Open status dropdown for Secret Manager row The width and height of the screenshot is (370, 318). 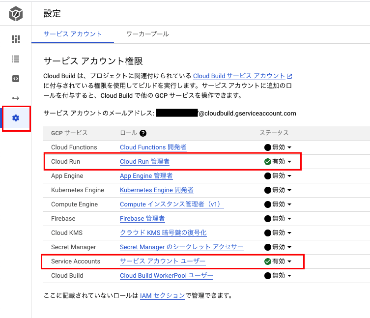coord(278,247)
